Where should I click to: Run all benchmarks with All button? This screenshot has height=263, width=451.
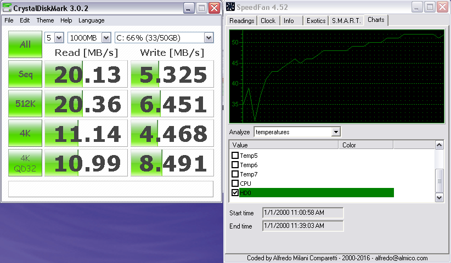[x=25, y=44]
